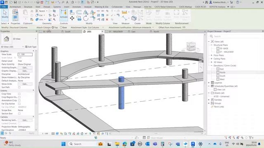
Task: Click the red Delete icon
Action: 107,20
